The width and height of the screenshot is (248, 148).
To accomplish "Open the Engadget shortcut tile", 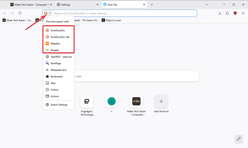I will click(x=87, y=101).
